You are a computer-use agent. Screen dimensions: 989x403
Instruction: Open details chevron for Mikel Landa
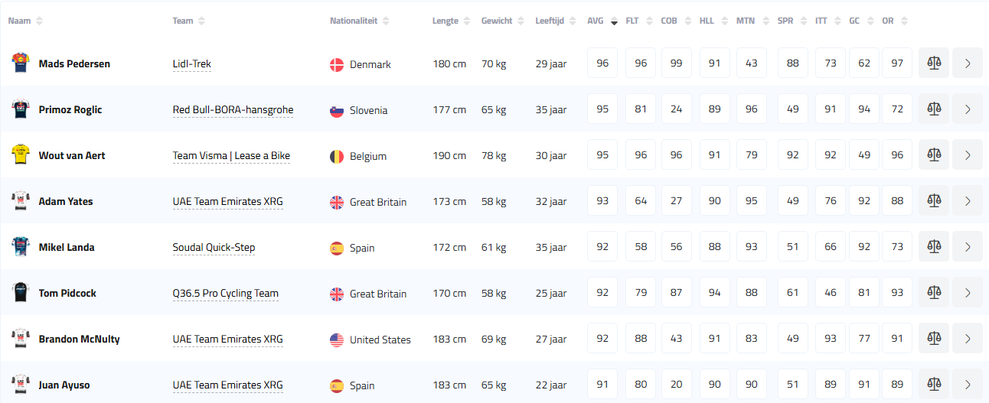coord(968,247)
